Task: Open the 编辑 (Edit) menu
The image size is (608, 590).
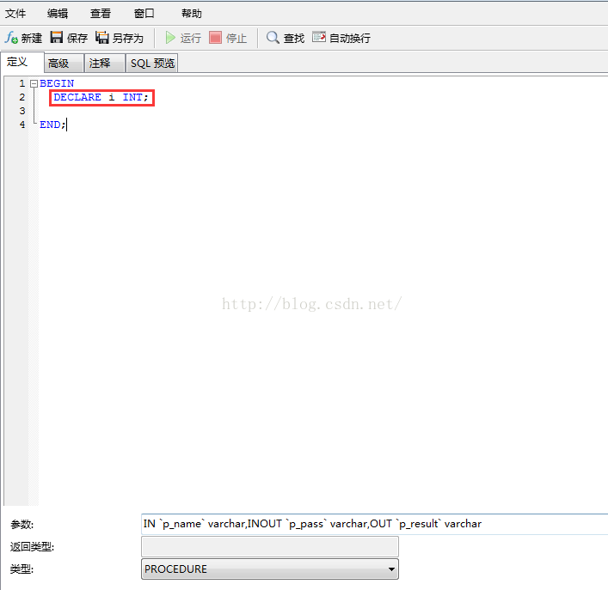Action: point(58,14)
